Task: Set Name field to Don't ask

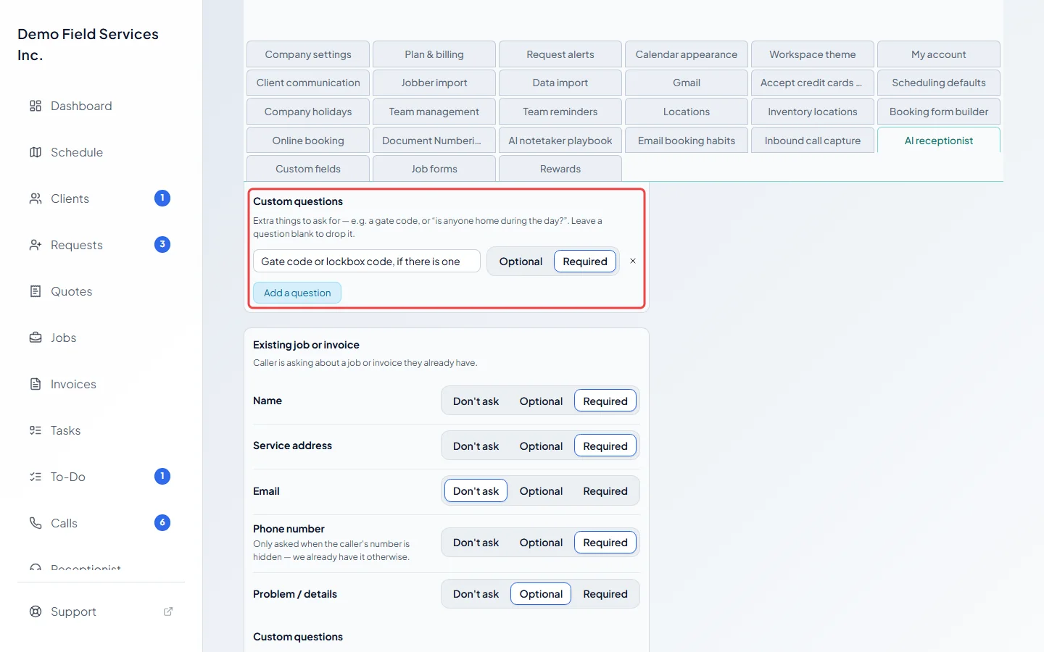Action: 476,401
